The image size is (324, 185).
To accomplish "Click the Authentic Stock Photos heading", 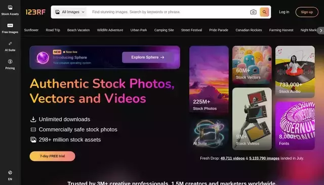I will [x=102, y=91].
